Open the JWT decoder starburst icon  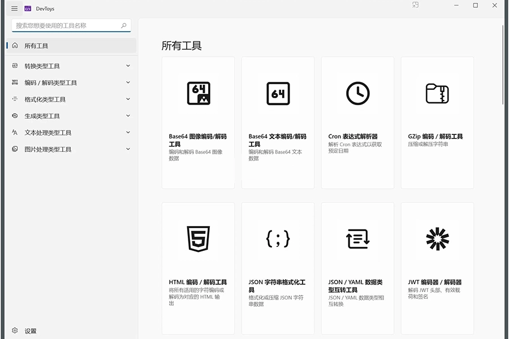coord(437,238)
